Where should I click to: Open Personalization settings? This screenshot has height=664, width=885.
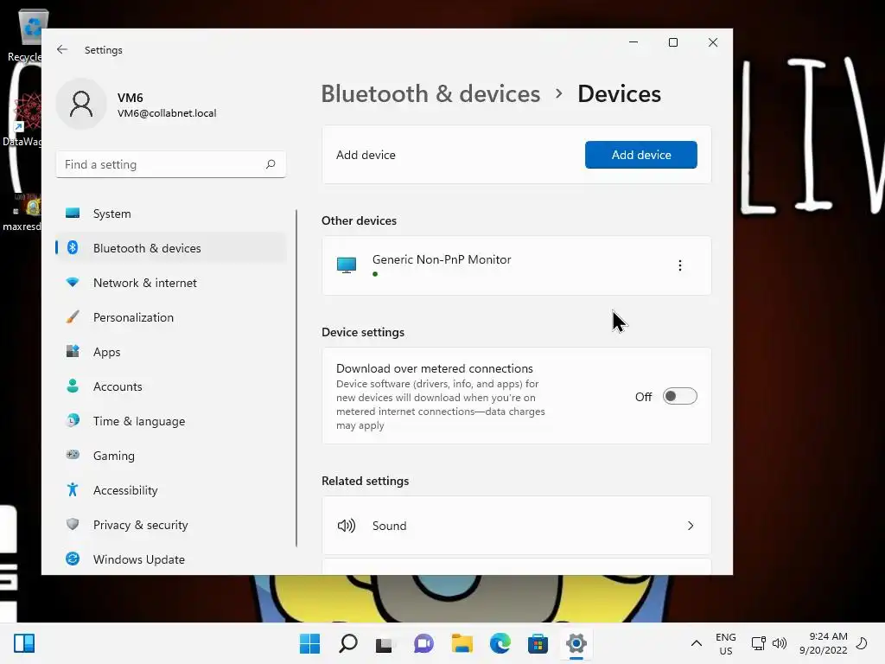coord(170,317)
